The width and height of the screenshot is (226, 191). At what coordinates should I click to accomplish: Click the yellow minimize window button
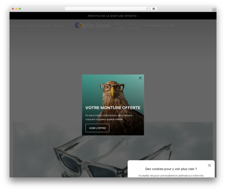(x=16, y=9)
